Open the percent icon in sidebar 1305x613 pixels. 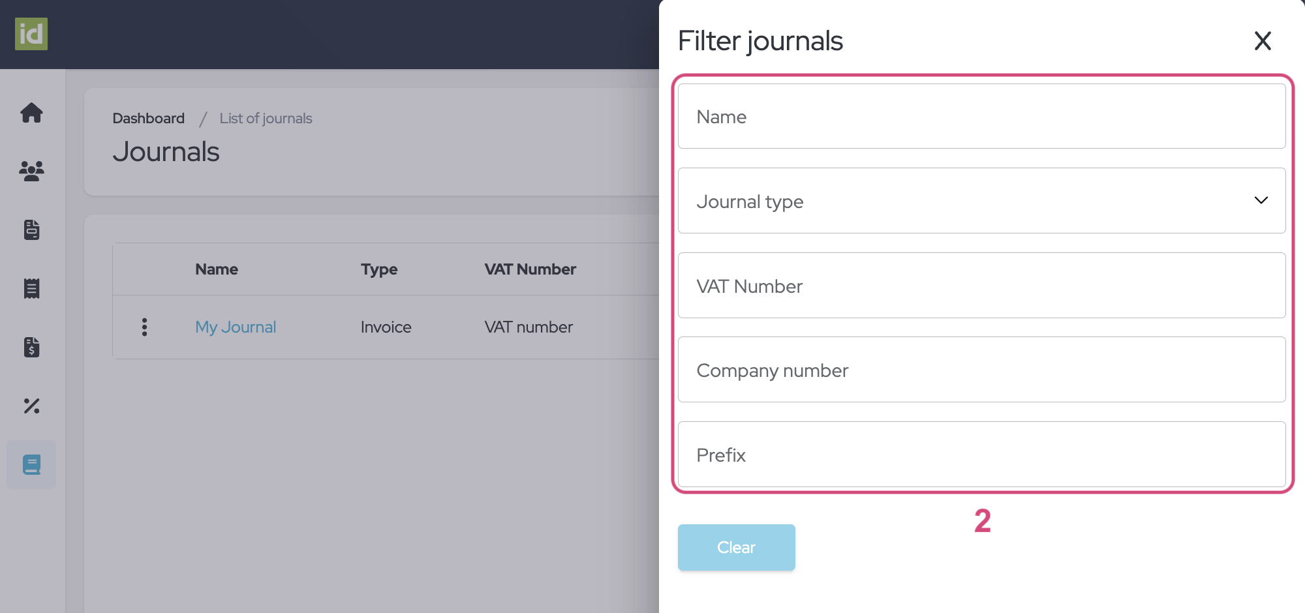coord(31,406)
